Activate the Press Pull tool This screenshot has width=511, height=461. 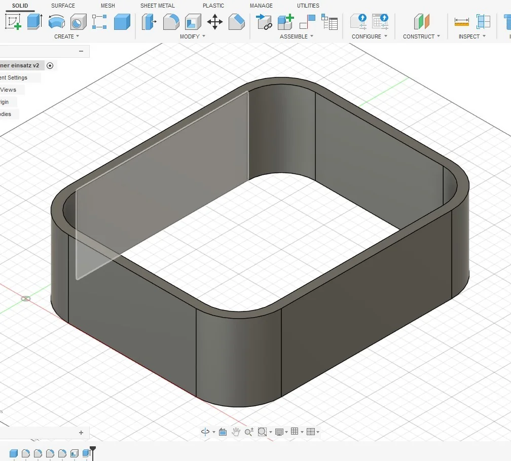click(149, 22)
